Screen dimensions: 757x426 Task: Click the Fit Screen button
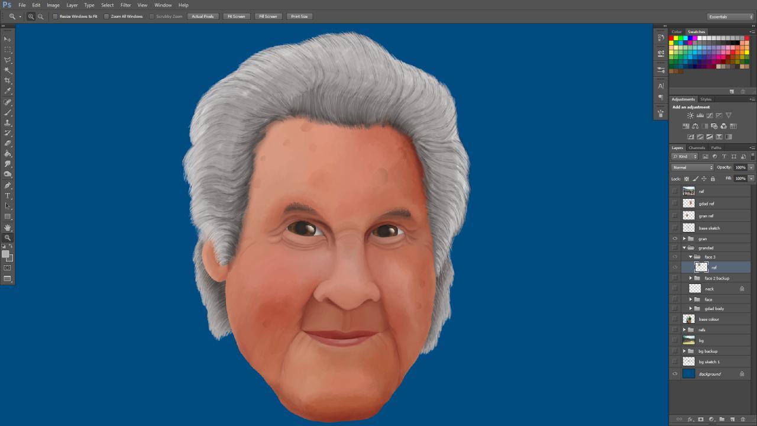236,17
